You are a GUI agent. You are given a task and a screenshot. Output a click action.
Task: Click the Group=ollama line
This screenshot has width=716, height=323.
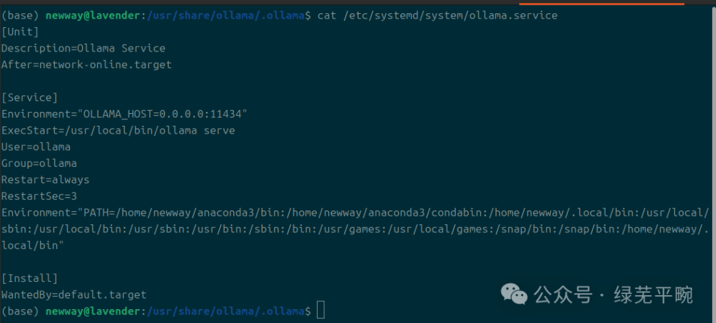(39, 163)
